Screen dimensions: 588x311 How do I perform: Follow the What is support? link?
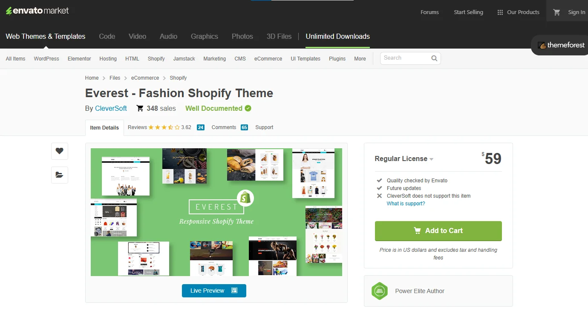(x=406, y=204)
